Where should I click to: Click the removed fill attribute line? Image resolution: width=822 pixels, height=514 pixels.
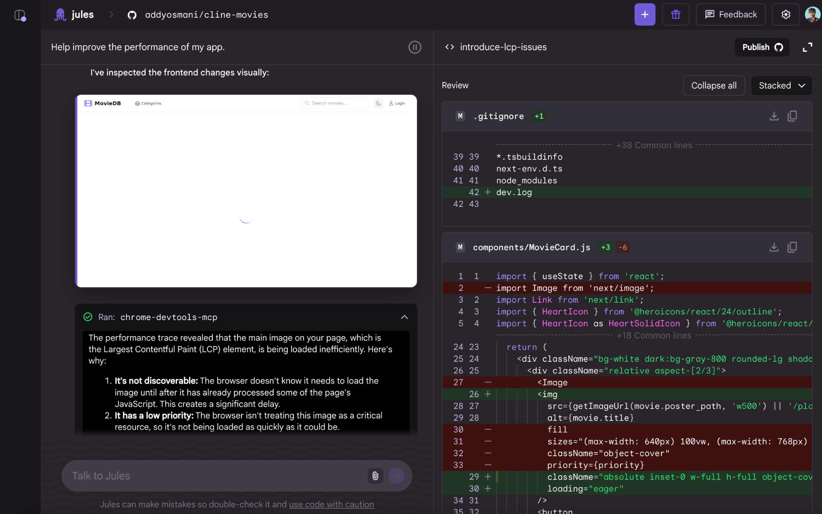point(627,430)
